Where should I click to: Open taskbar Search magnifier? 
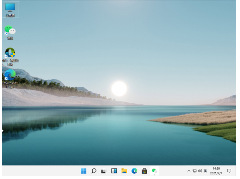click(94, 171)
